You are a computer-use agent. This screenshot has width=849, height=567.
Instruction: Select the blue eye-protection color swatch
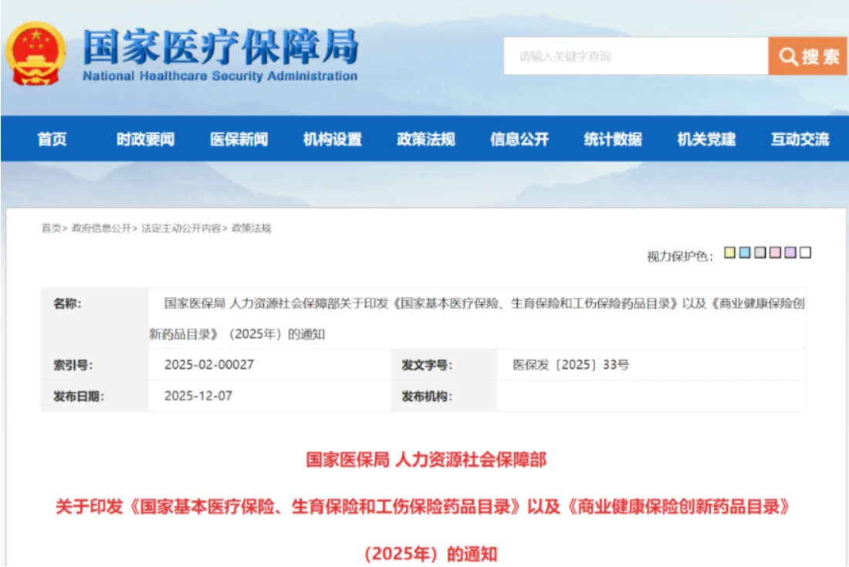(x=745, y=253)
